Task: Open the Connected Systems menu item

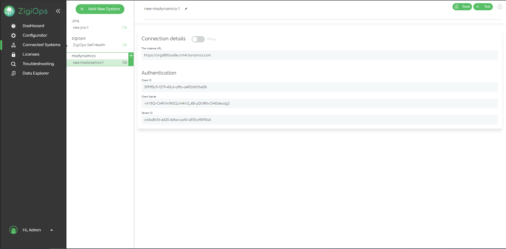Action: coord(41,45)
